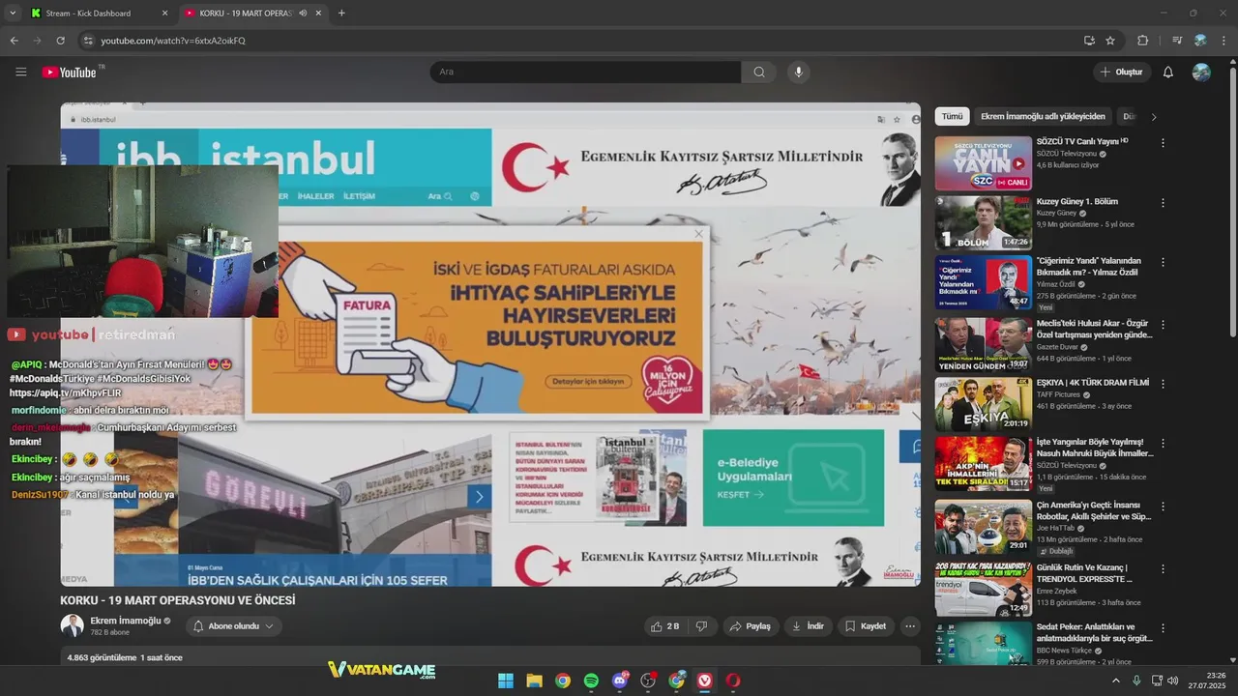This screenshot has height=696, width=1238.
Task: Open YouTube notifications bell
Action: [1167, 72]
